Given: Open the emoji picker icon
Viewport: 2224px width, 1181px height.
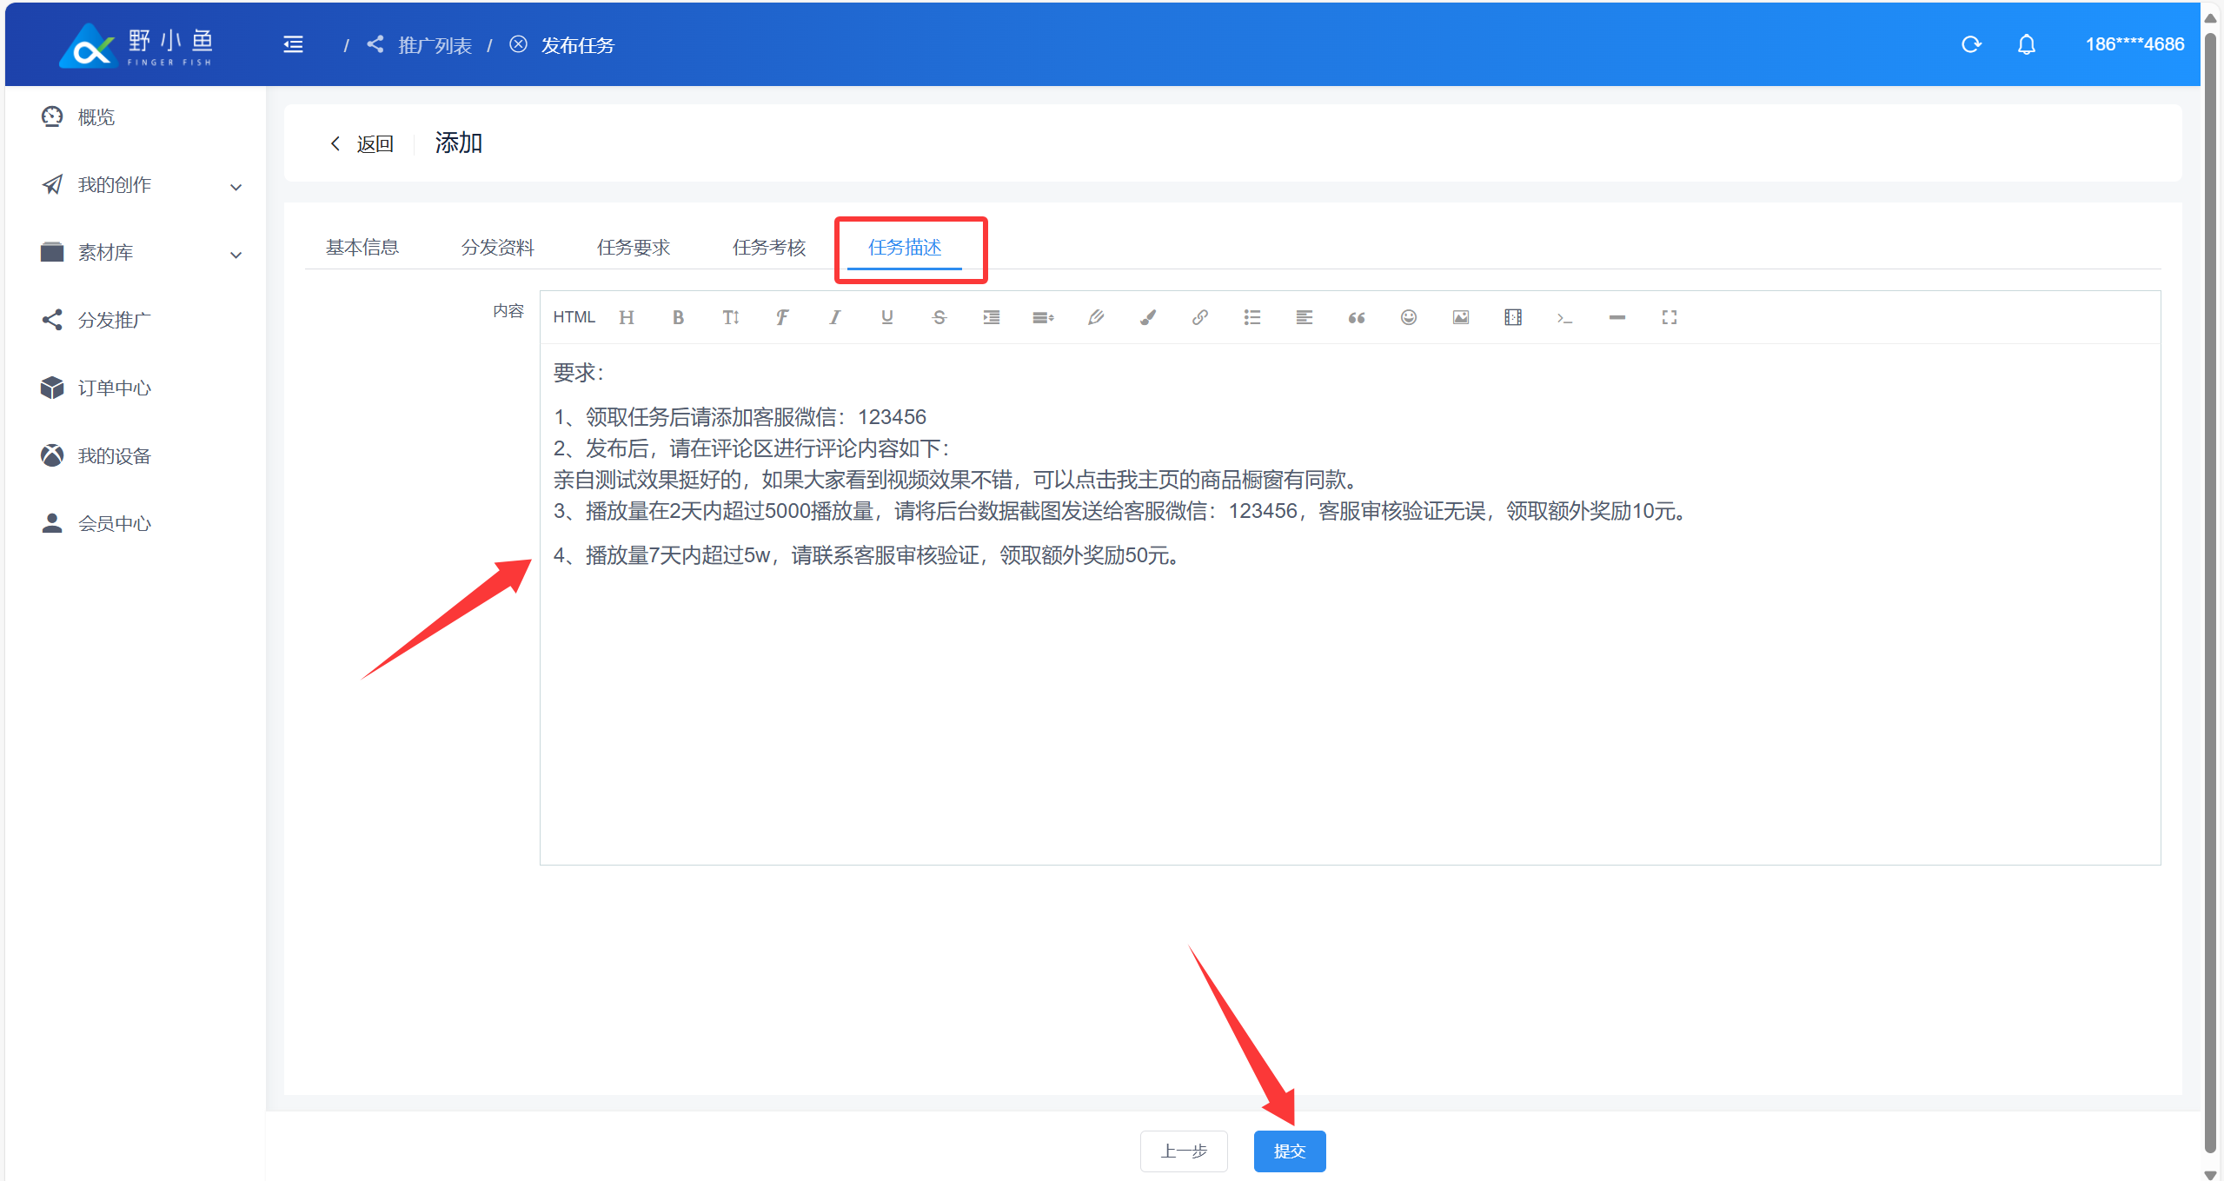Looking at the screenshot, I should 1408,317.
